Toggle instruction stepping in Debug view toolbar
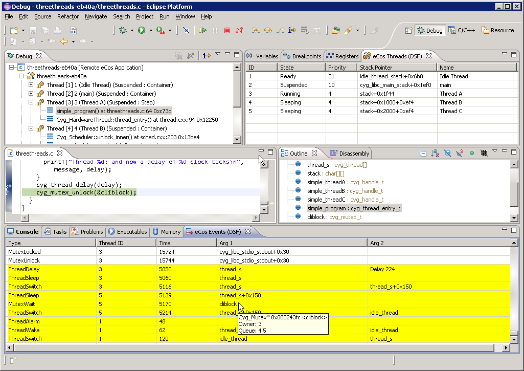Viewport: 524px width, 371px height. (207, 56)
